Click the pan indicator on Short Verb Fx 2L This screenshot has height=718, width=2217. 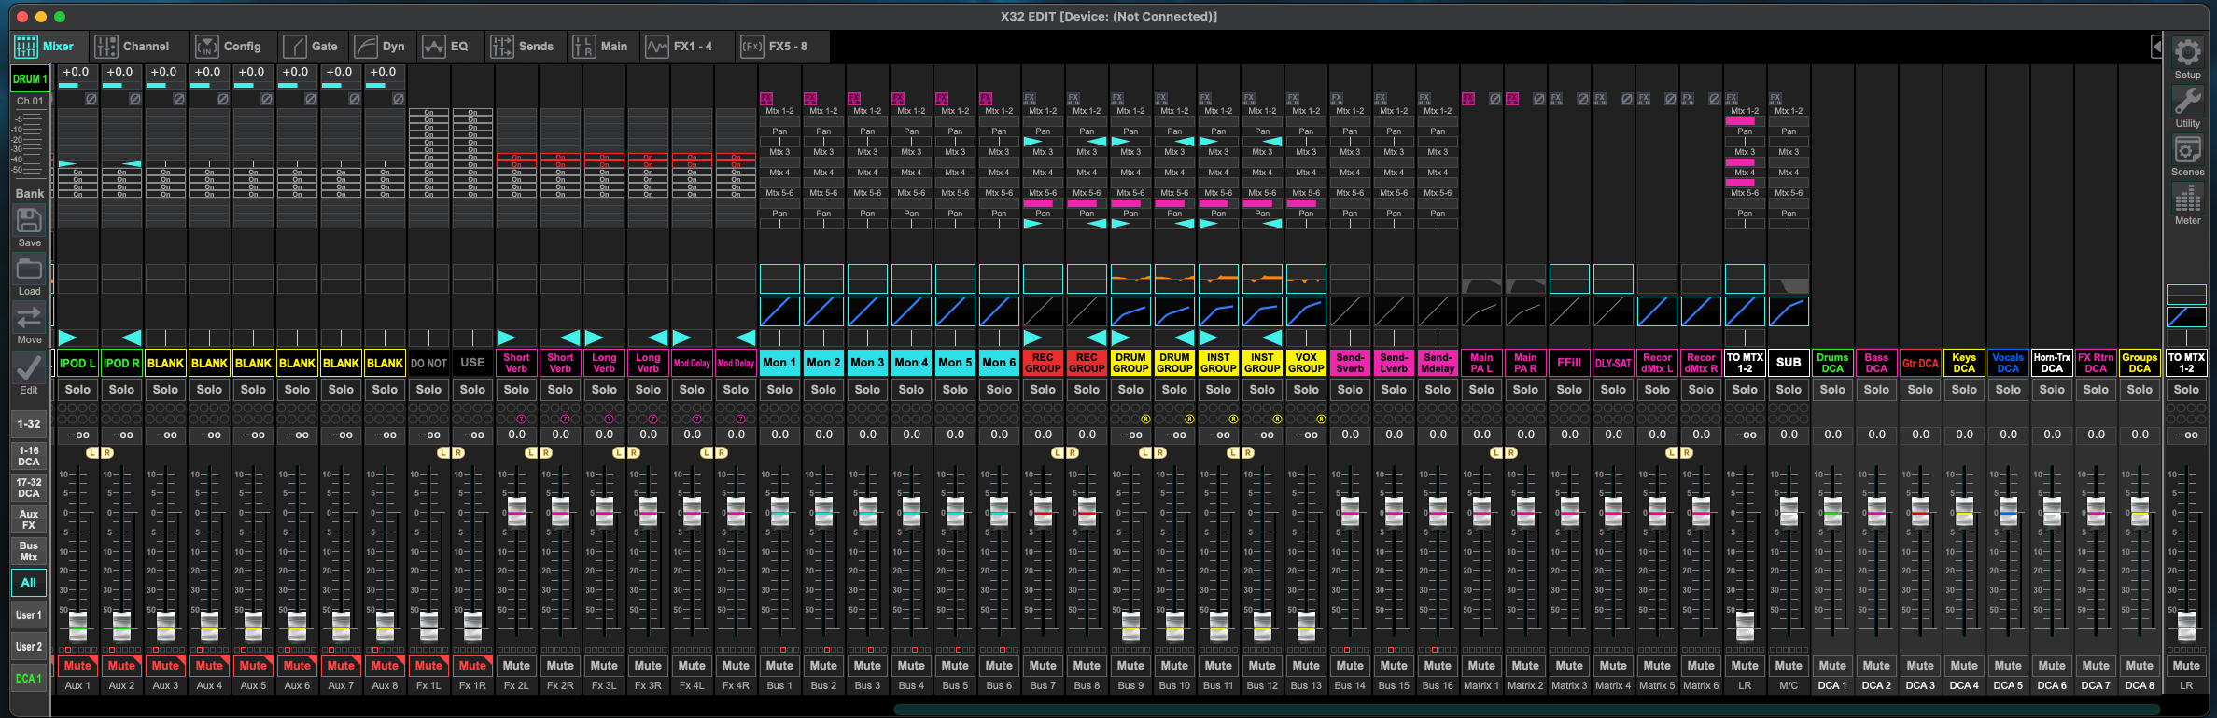coord(516,338)
